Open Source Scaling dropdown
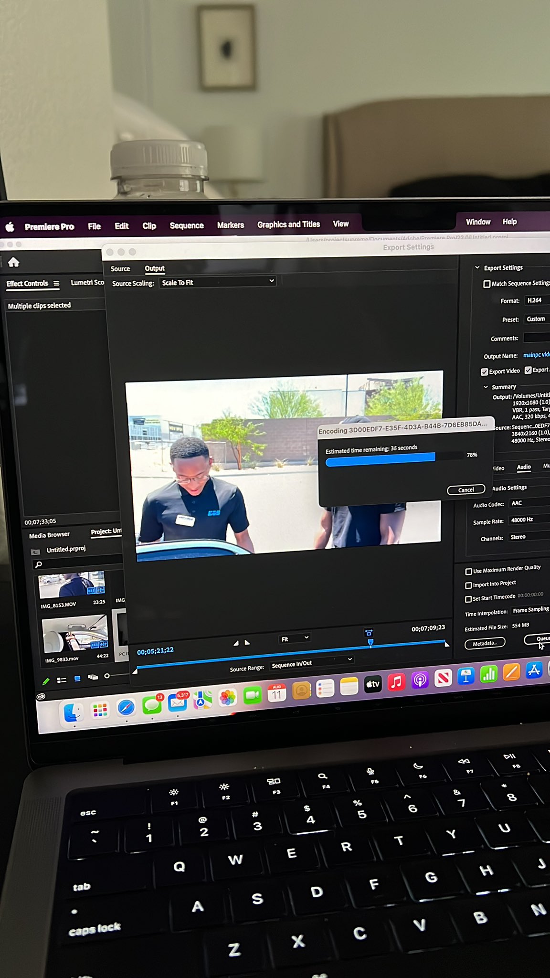 coord(218,282)
